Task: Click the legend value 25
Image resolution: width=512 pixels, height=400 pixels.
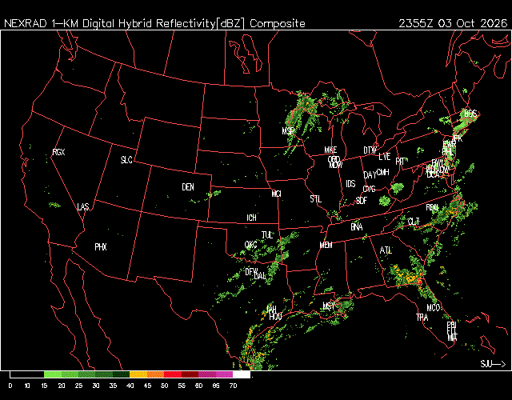Action: (78, 386)
